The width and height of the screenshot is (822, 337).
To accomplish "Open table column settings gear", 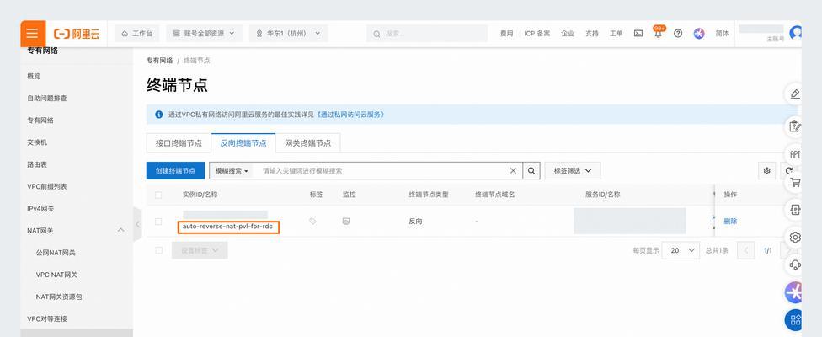I will (x=767, y=170).
